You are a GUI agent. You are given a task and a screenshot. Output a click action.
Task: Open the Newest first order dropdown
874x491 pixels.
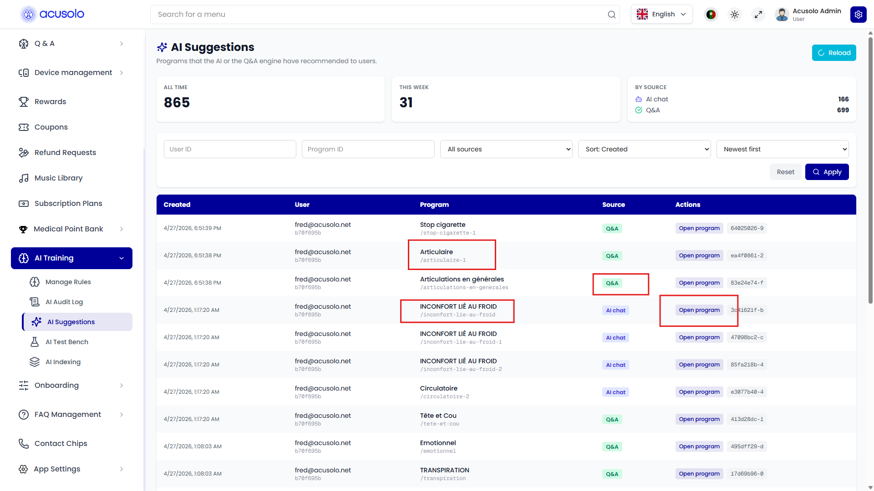click(x=783, y=149)
